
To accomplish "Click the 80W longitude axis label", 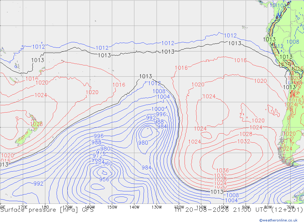I will point(268,207).
